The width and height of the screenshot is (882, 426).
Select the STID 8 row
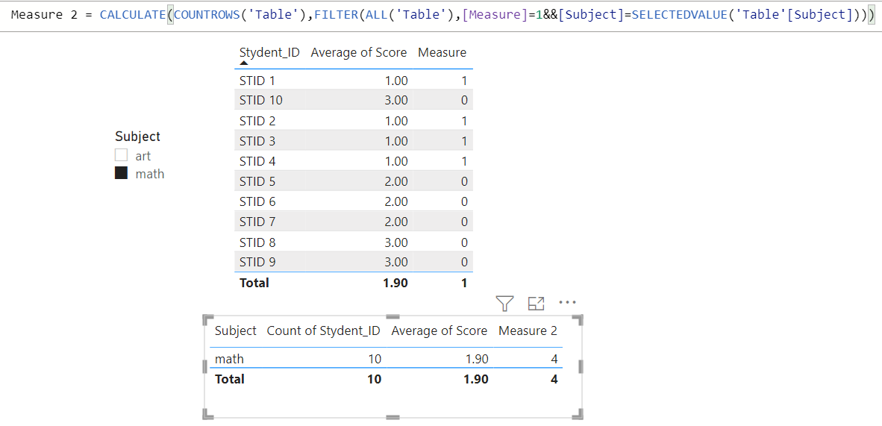pyautogui.click(x=354, y=242)
